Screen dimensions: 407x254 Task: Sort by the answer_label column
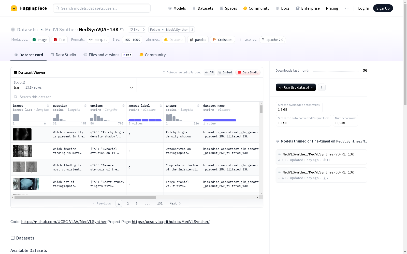tap(161, 106)
